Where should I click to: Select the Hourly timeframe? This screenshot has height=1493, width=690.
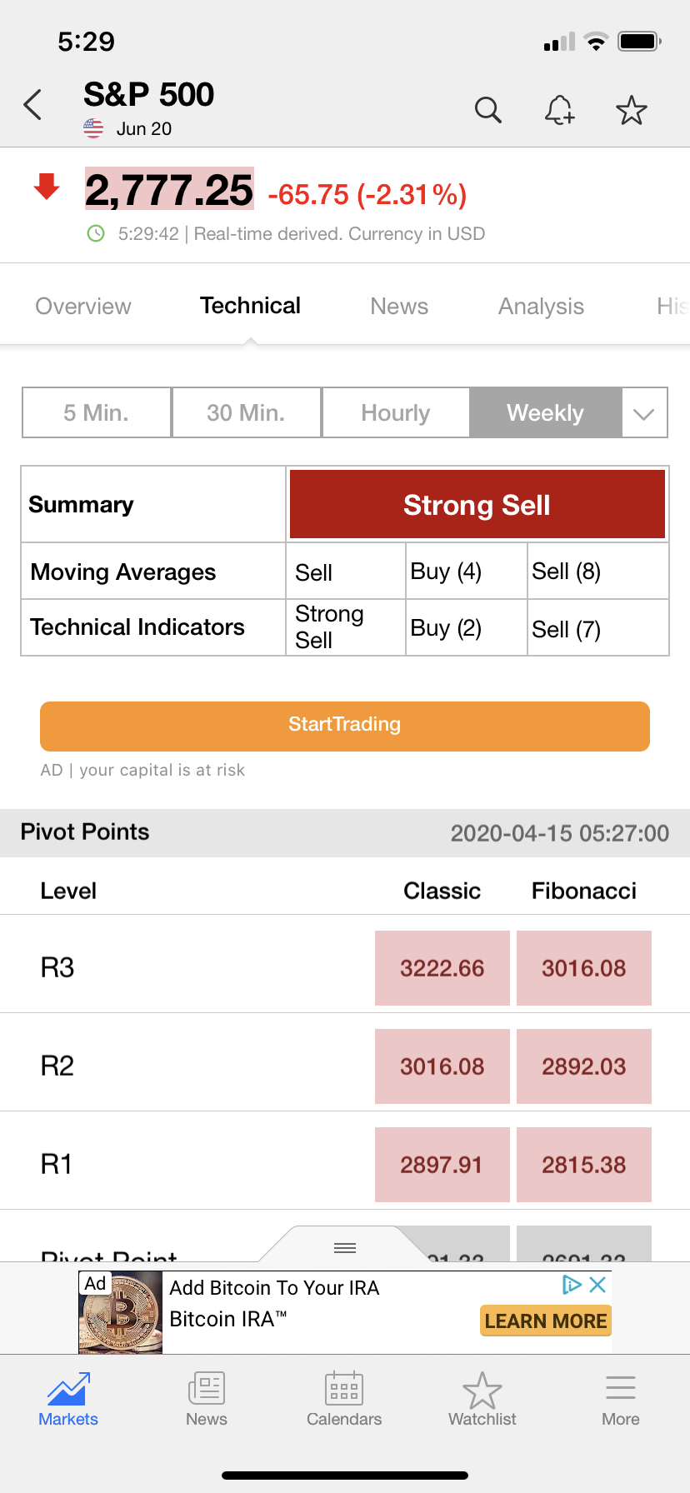click(x=396, y=412)
